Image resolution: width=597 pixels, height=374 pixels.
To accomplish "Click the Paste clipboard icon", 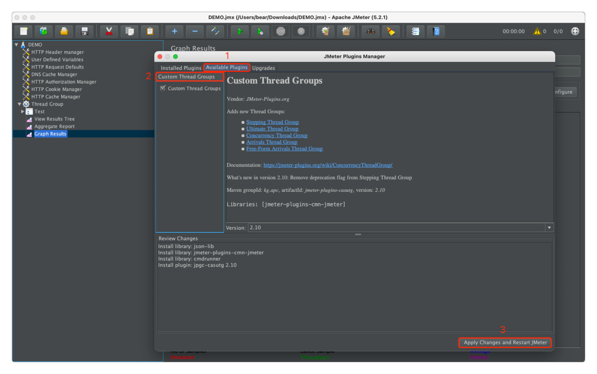I will pyautogui.click(x=150, y=31).
